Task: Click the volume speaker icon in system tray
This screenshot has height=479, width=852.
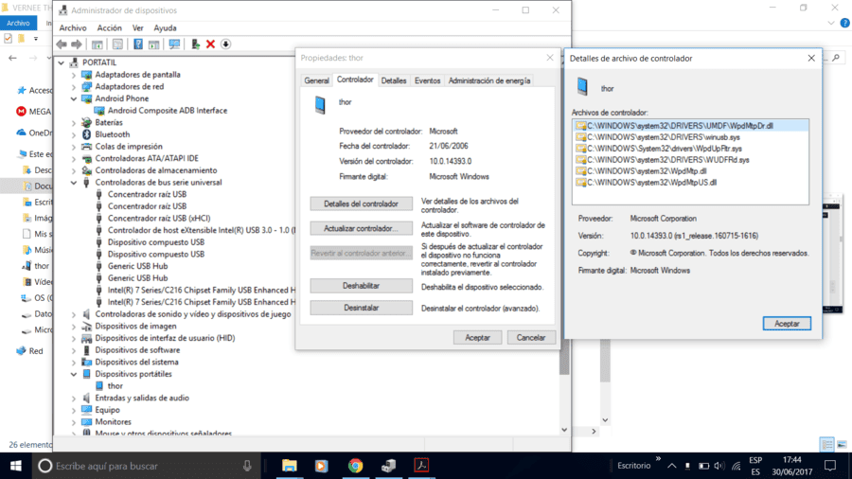Action: coord(719,466)
